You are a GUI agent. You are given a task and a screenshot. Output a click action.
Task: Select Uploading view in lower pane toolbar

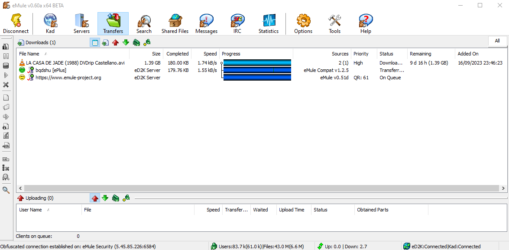click(95, 198)
